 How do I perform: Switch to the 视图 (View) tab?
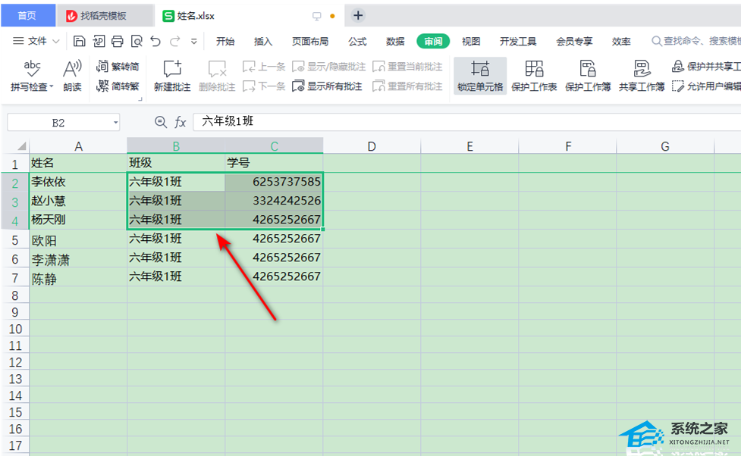tap(471, 42)
